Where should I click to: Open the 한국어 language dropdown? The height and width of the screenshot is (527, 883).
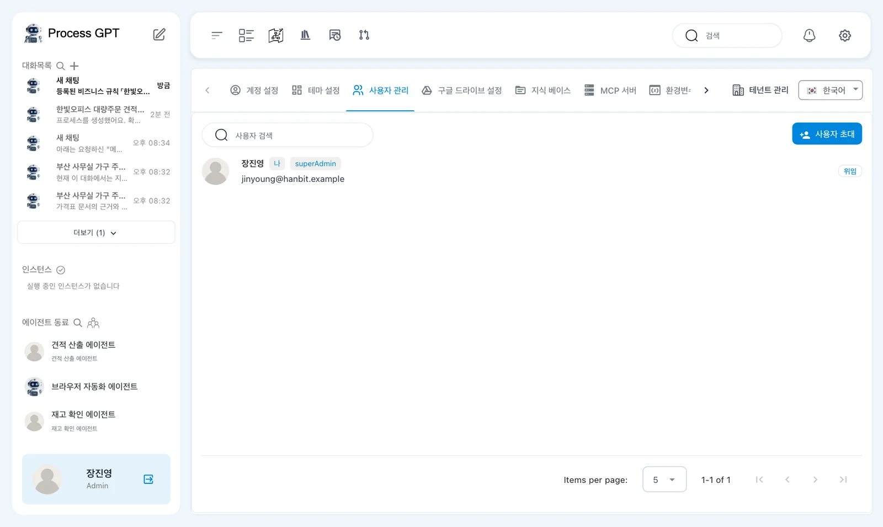(831, 90)
